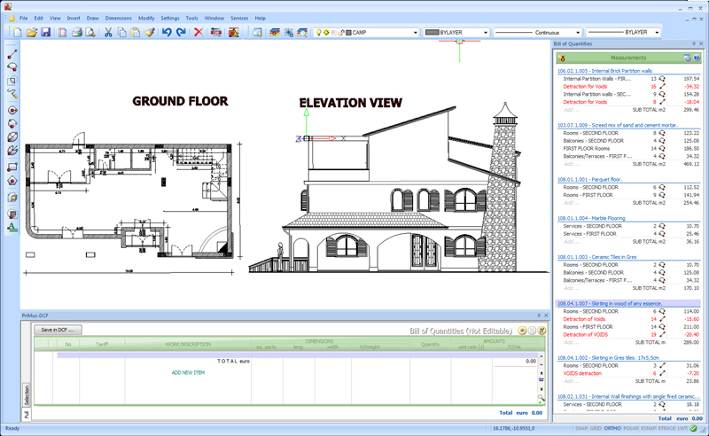The height and width of the screenshot is (436, 709).
Task: Click the help icon in Measurements header
Action: (697, 58)
